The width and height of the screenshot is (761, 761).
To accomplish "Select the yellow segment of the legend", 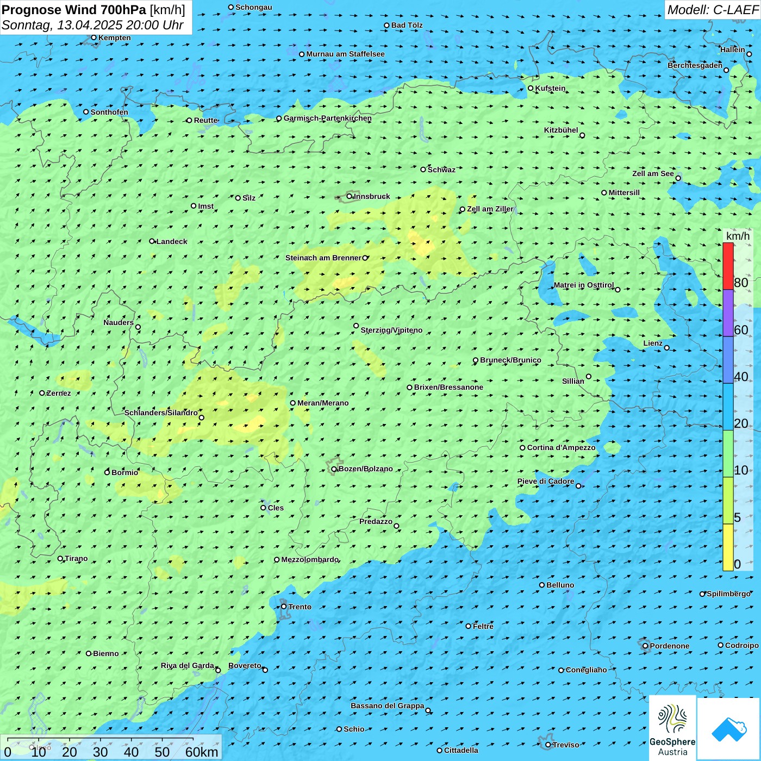I will click(x=728, y=547).
